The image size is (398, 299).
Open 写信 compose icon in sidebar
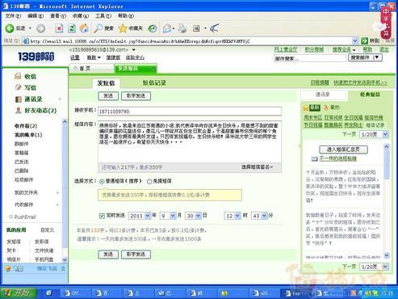tap(18, 87)
